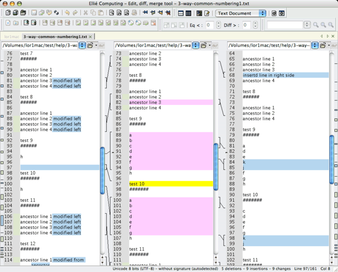Switch to horizontal split layout icon
Image resolution: width=338 pixels, height=272 pixels.
pyautogui.click(x=180, y=13)
